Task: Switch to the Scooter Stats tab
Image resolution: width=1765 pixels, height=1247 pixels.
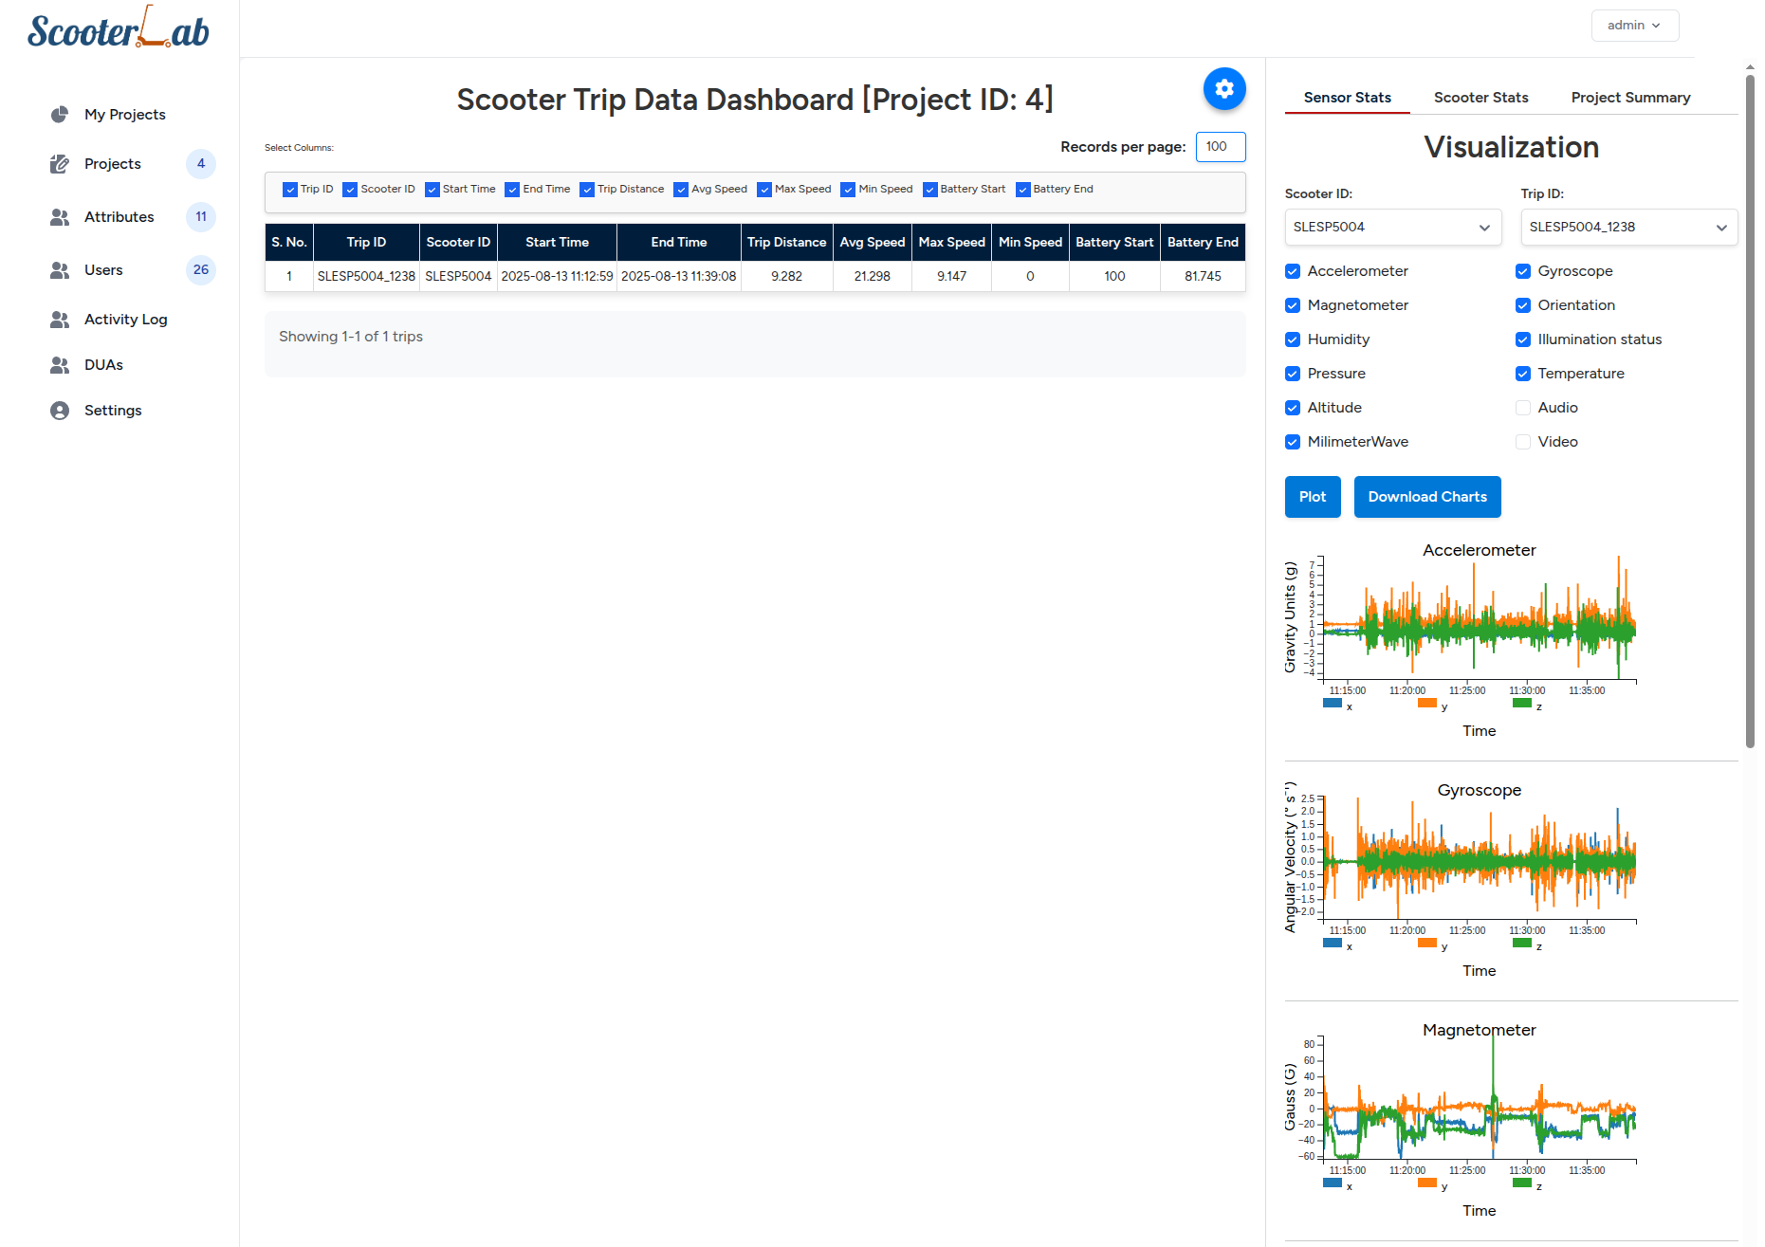Action: [x=1480, y=98]
